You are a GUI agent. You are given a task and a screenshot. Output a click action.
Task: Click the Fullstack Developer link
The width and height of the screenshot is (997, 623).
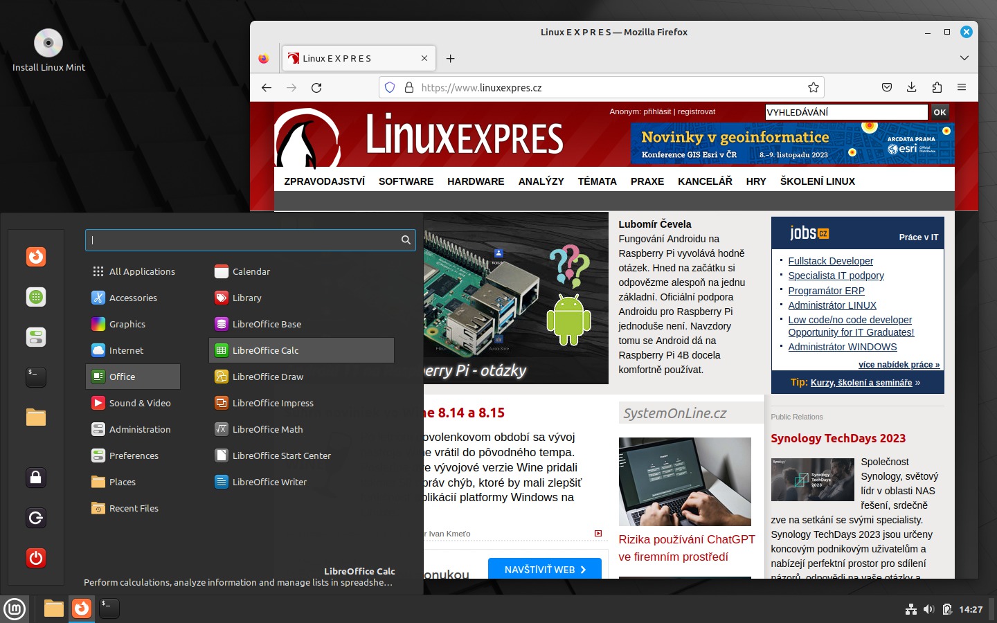830,261
